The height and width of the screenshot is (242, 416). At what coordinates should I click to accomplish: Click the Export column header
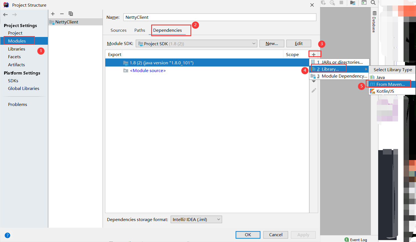(115, 55)
